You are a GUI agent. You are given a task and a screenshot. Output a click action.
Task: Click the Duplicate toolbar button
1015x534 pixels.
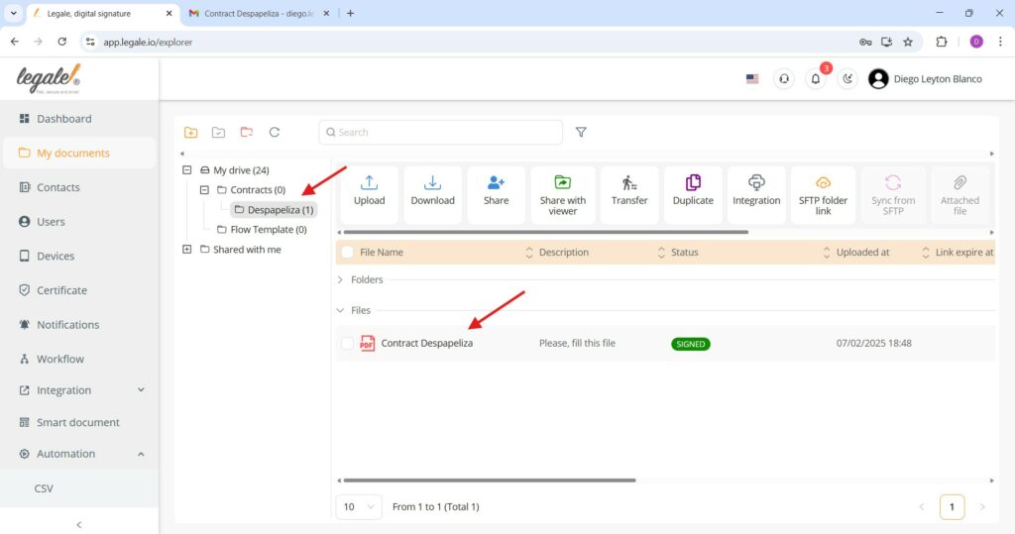693,195
